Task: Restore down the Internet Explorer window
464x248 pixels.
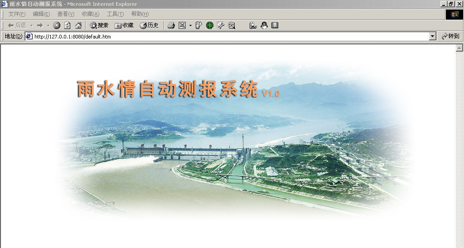Action: click(x=450, y=4)
